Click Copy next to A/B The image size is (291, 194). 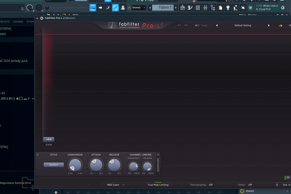click(204, 25)
